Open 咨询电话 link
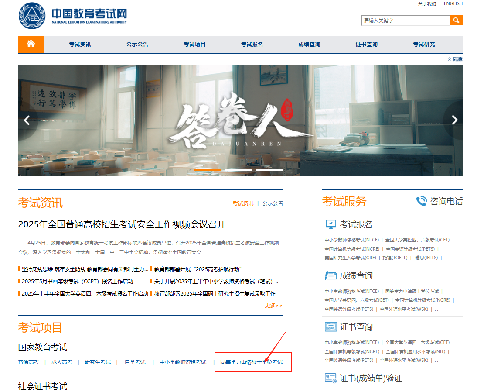477x392 pixels. point(446,201)
